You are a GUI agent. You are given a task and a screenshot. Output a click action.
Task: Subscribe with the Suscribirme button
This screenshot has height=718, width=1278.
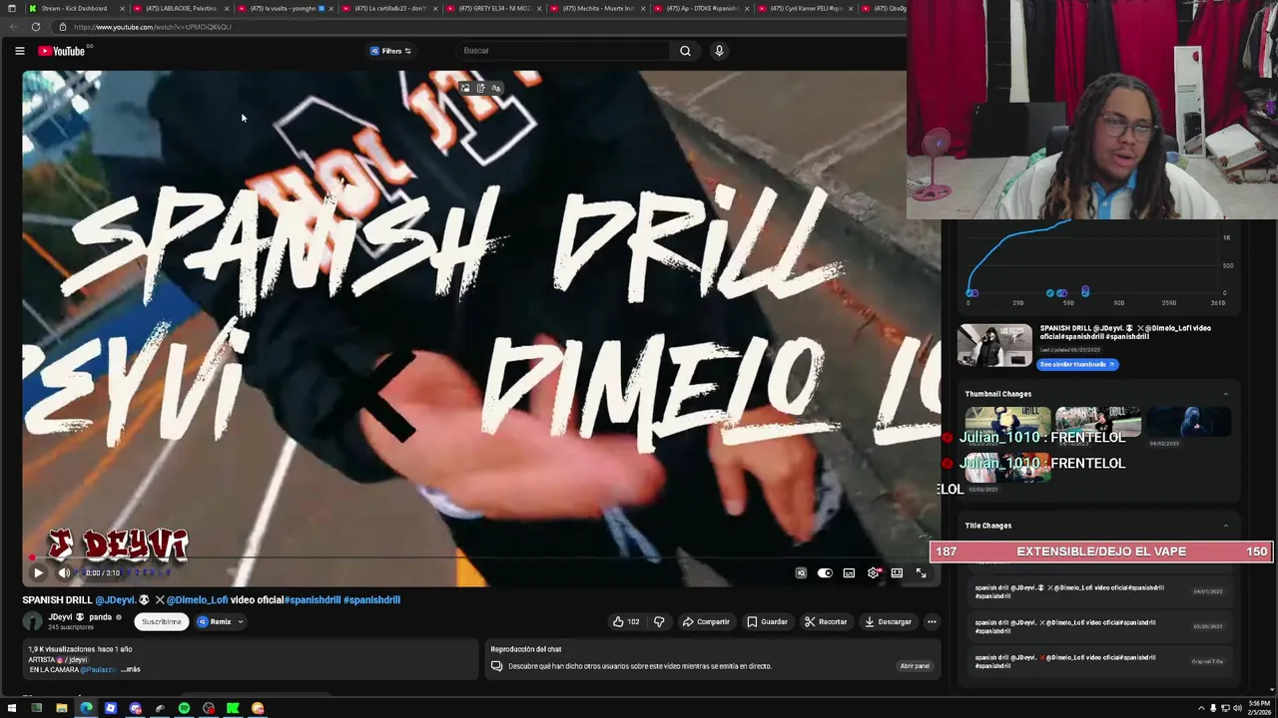point(162,621)
